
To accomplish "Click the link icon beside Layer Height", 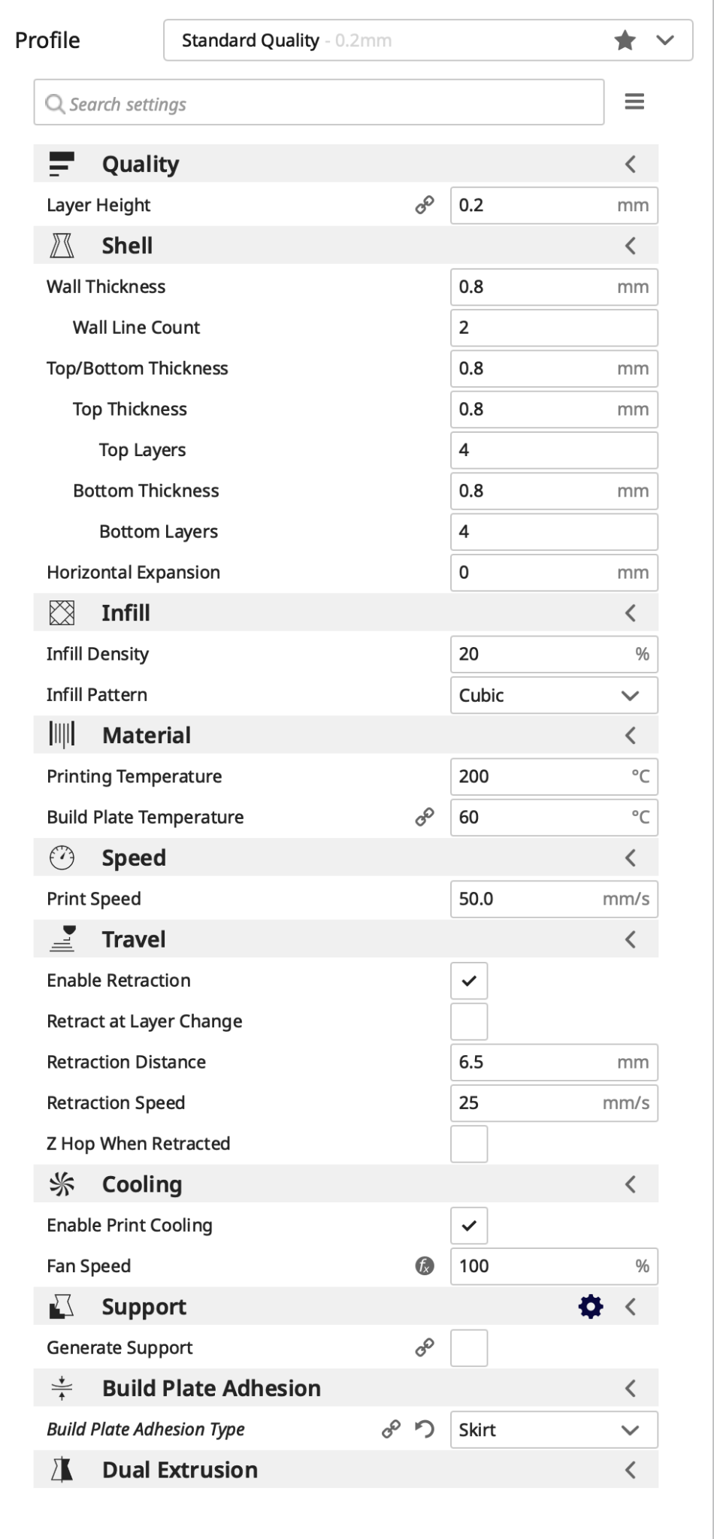I will [425, 205].
